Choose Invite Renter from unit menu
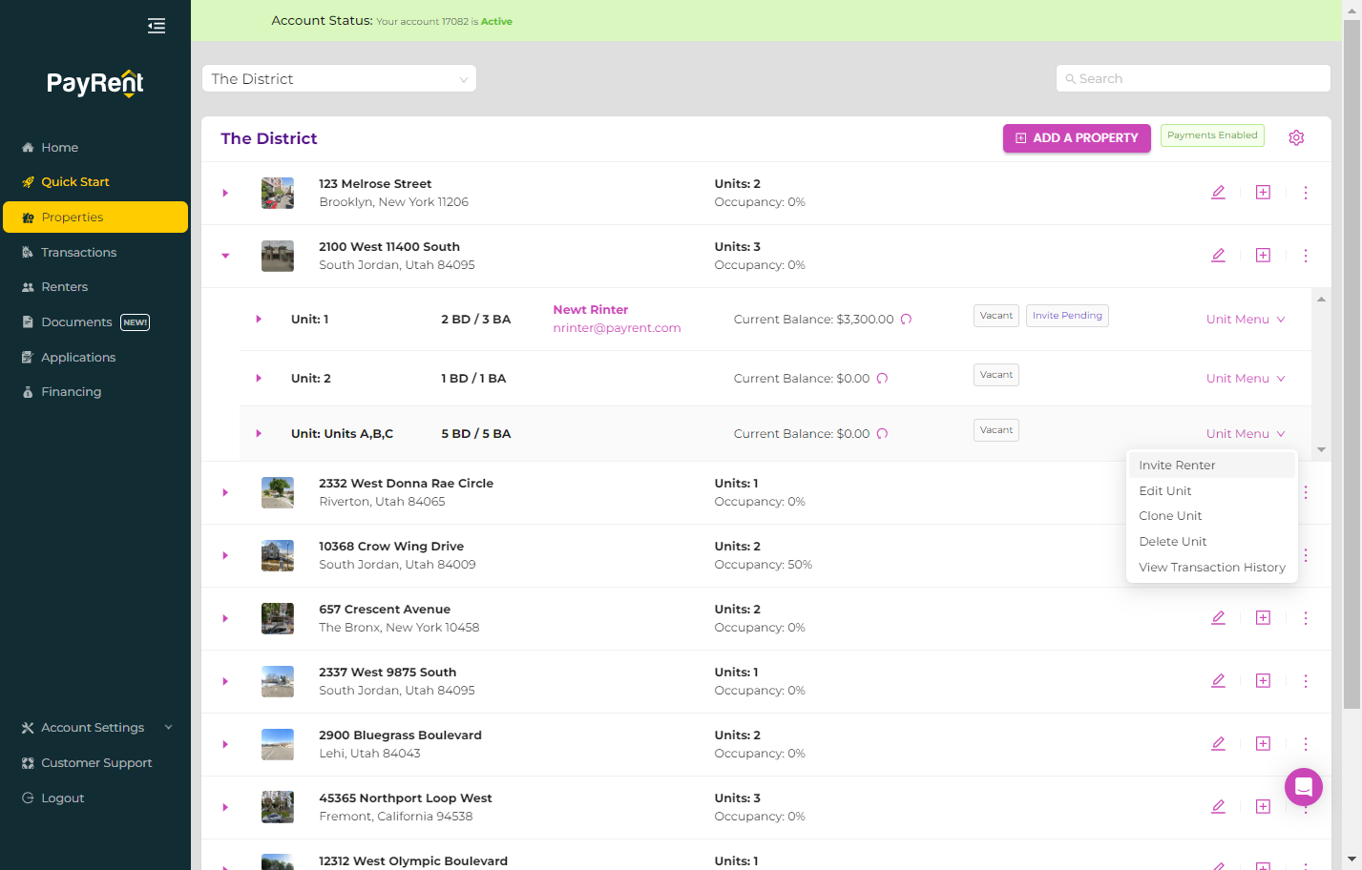The image size is (1362, 870). [1211, 466]
